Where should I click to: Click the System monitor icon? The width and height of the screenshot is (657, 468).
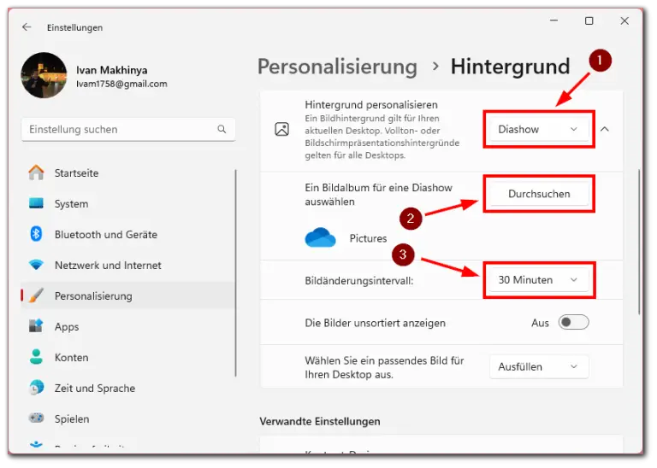point(36,204)
